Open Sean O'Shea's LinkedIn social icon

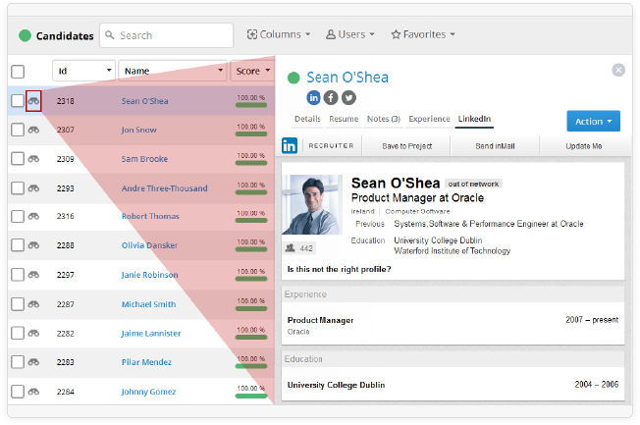pos(314,97)
